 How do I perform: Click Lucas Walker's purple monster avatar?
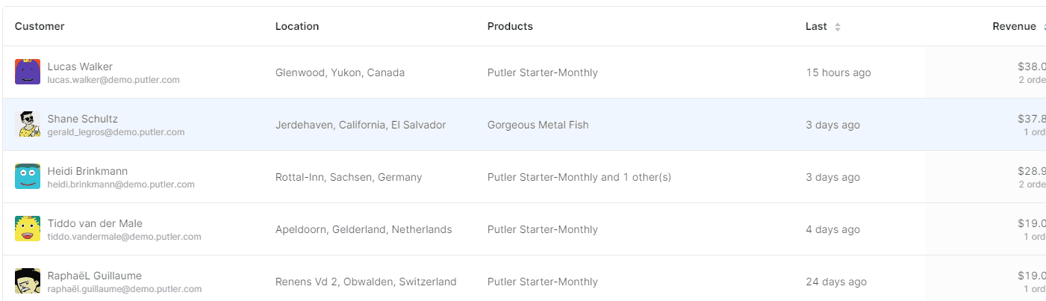pyautogui.click(x=28, y=72)
